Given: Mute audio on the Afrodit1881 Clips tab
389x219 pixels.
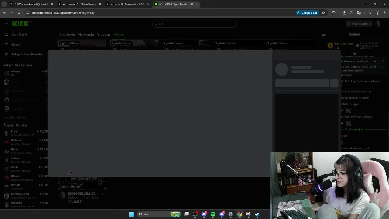Looking at the screenshot, I should tap(191, 4).
